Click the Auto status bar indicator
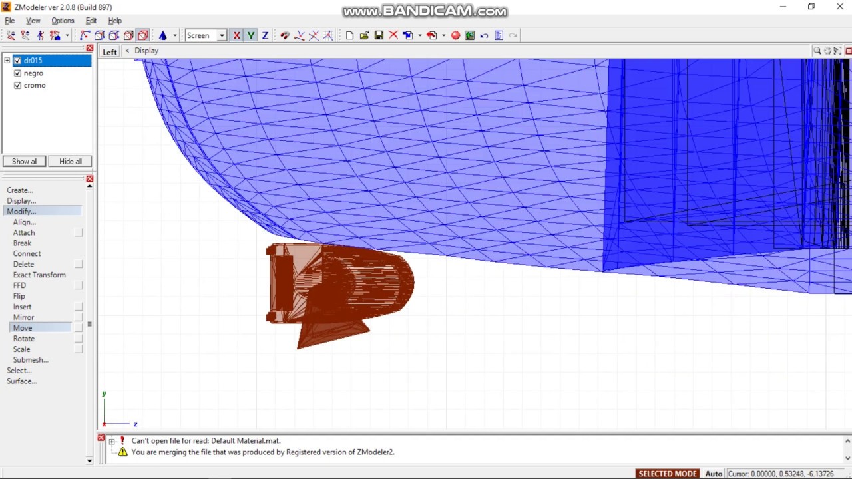Viewport: 852px width, 479px height. 714,474
